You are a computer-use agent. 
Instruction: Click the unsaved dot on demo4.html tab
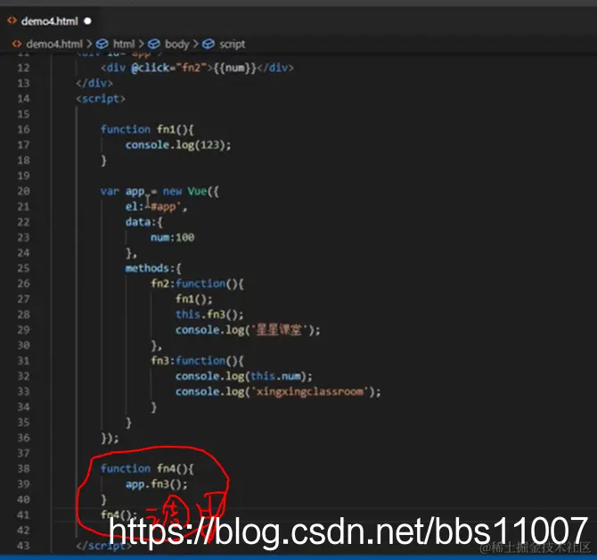tap(88, 21)
